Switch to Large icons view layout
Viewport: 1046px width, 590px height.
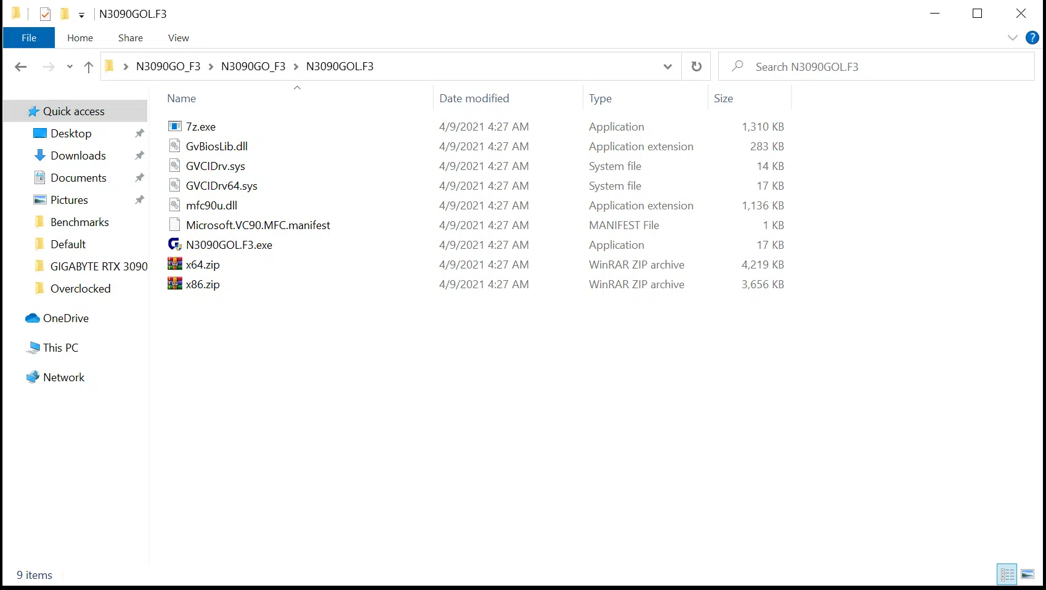(1028, 575)
